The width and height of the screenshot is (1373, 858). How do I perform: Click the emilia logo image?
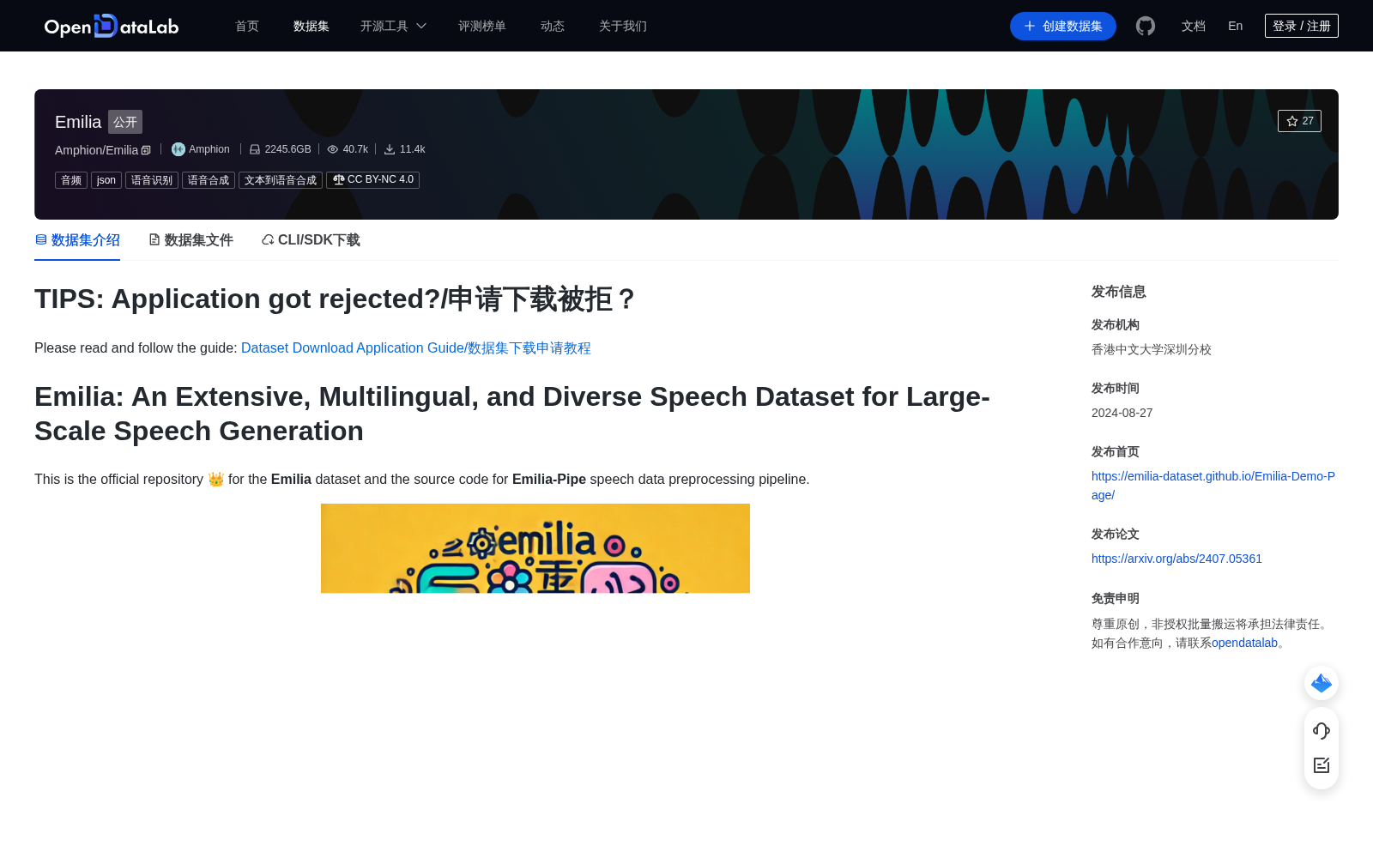pyautogui.click(x=535, y=548)
